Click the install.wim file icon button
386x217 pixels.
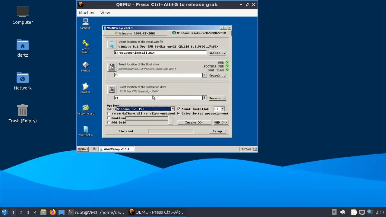point(112,44)
